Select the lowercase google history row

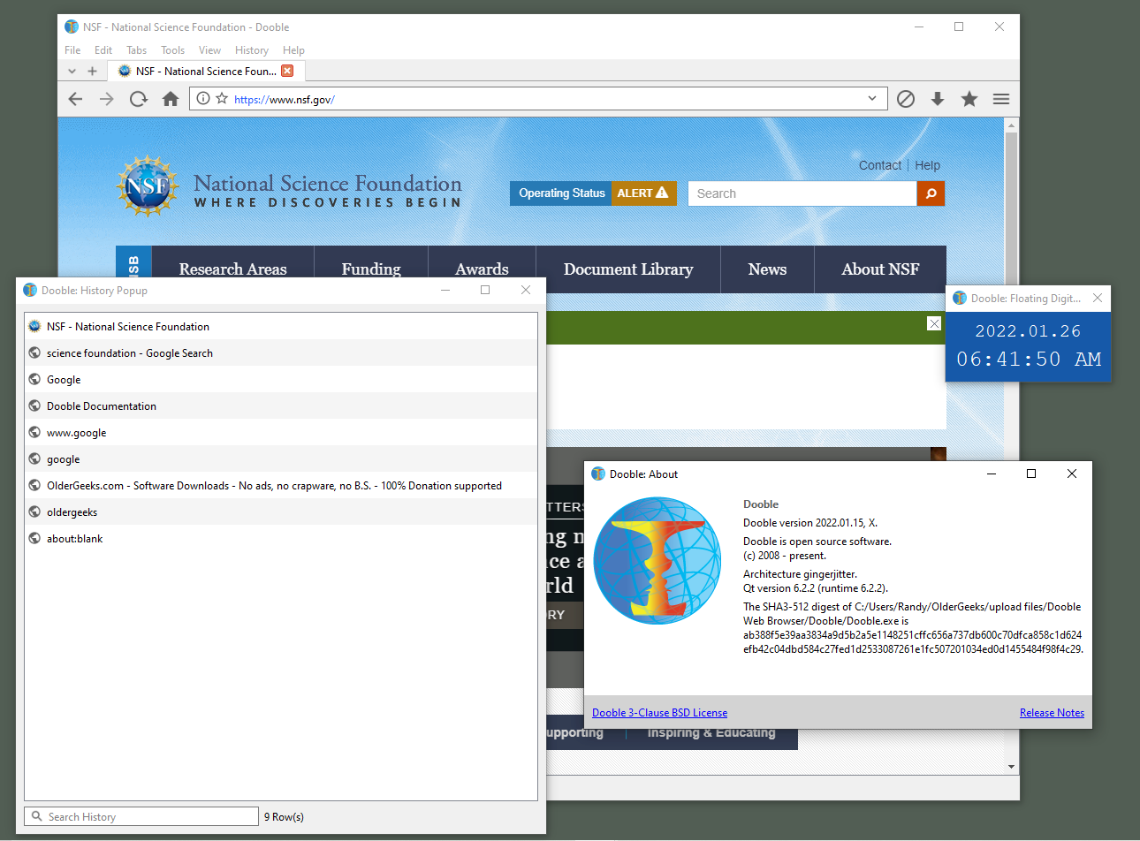[x=281, y=458]
